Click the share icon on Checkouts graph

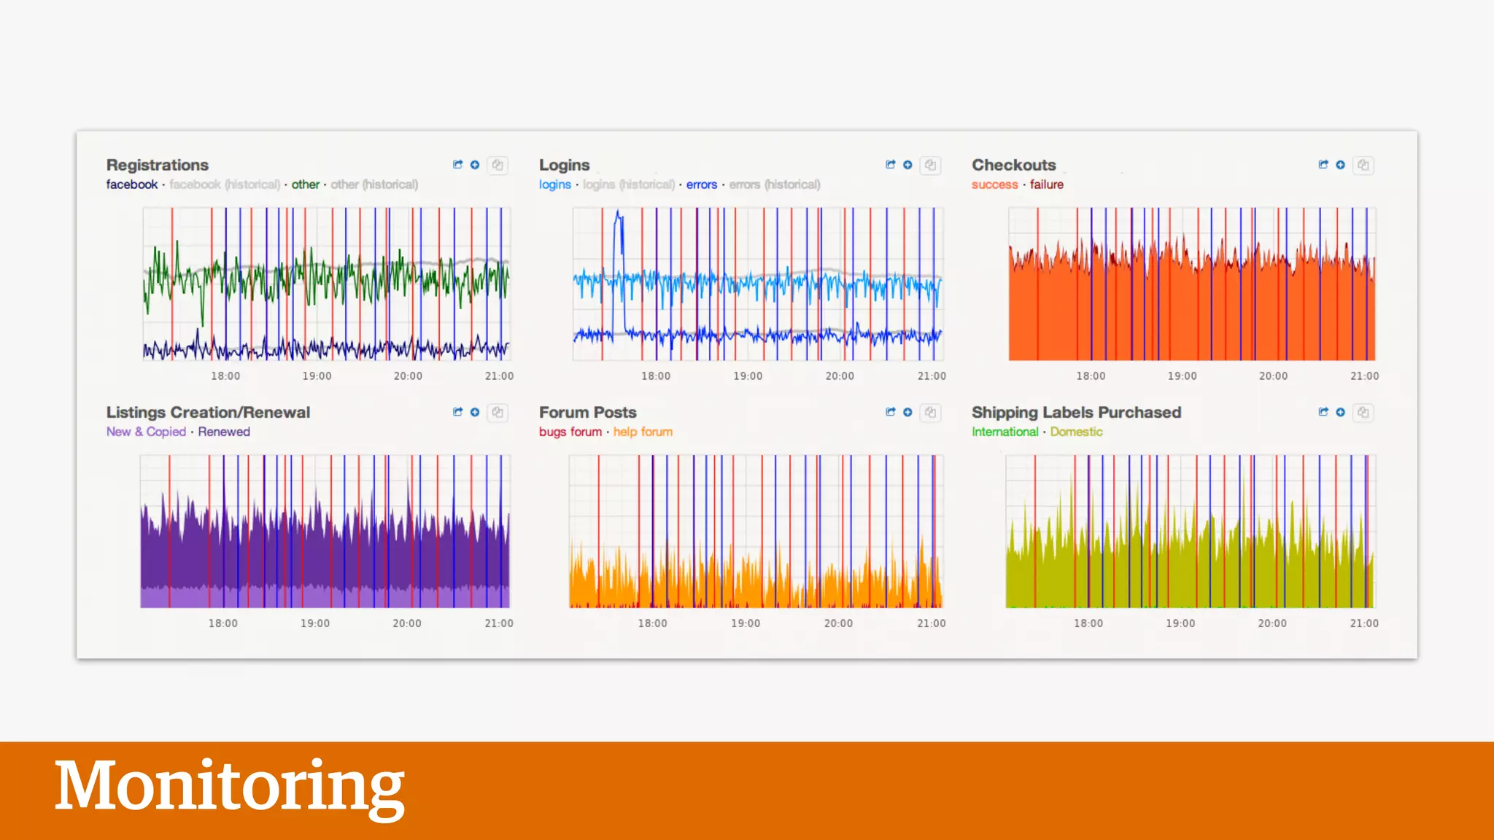pos(1323,165)
